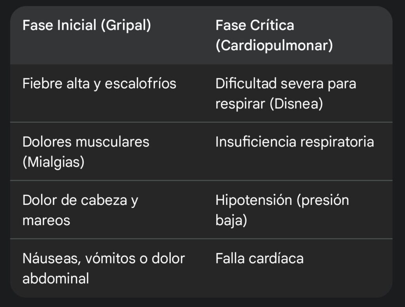Click the word 'respiratoria' in the table
The height and width of the screenshot is (307, 405).
pyautogui.click(x=337, y=142)
